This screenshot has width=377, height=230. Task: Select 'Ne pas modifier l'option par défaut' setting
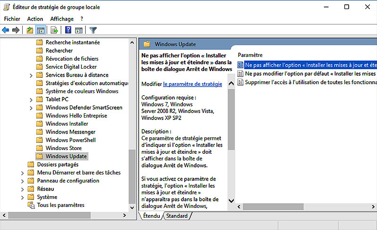point(310,73)
